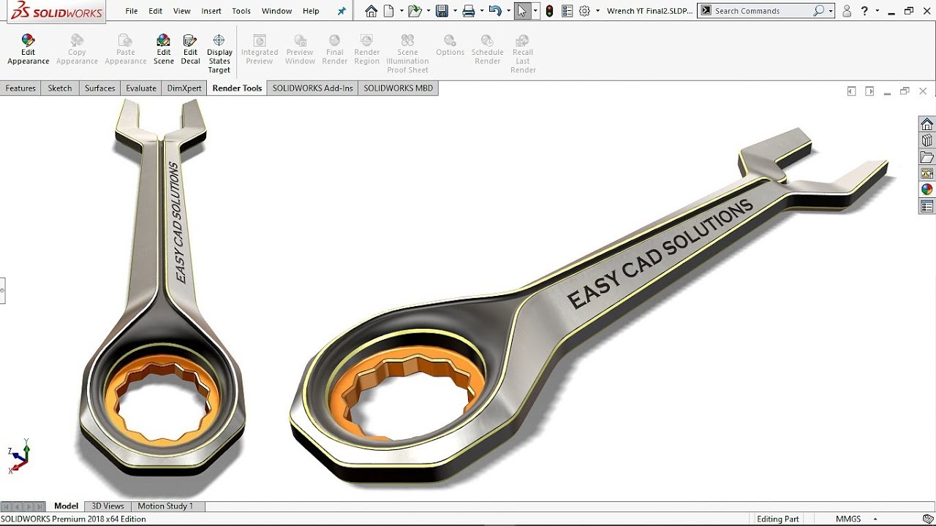Undo the last action
The height and width of the screenshot is (526, 936).
click(x=495, y=11)
